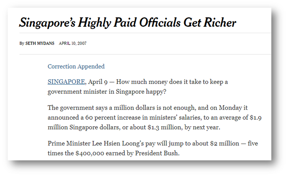This screenshot has height=176, width=287.
Task: Click the April 9 dateline text
Action: [98, 82]
